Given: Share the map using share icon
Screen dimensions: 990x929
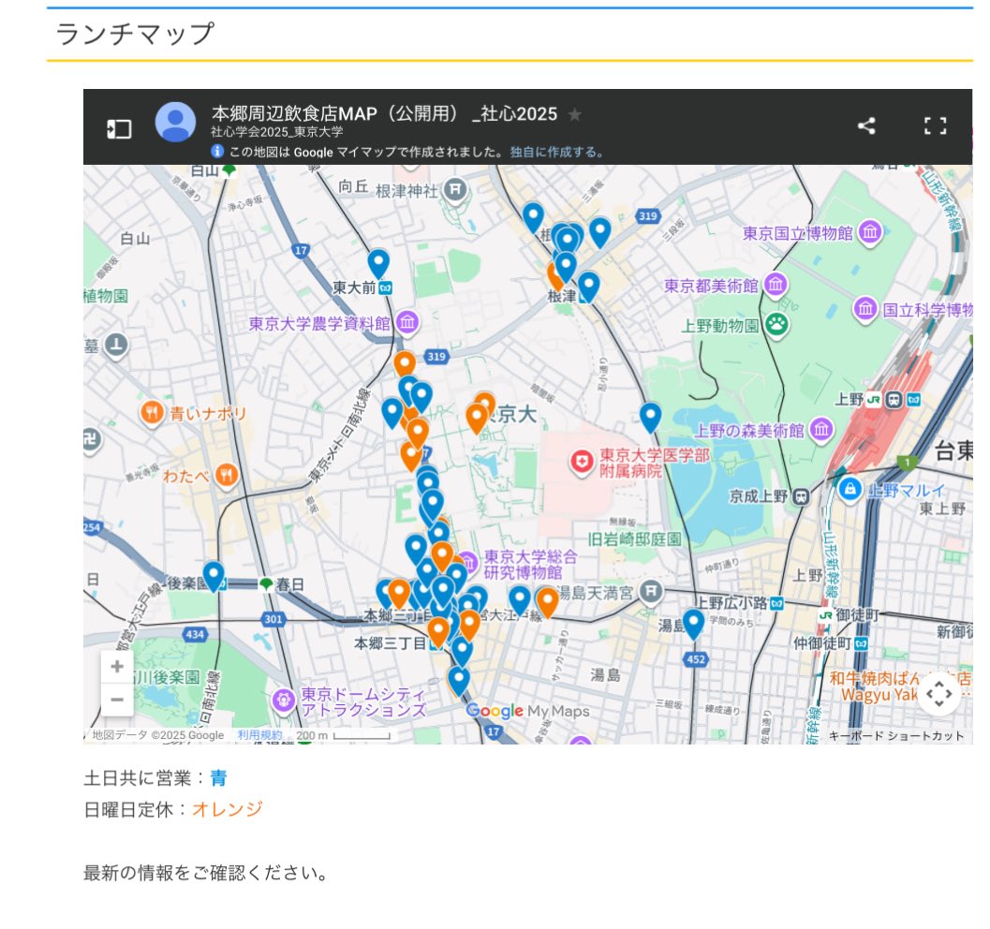Looking at the screenshot, I should (866, 125).
